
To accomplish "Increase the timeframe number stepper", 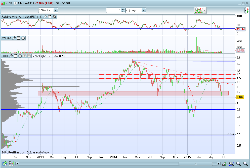I will pos(123,9).
